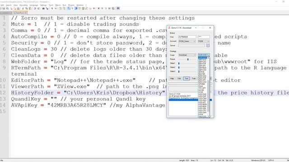Click the colored square next to Server field
The image size is (289, 162).
coord(208,45)
